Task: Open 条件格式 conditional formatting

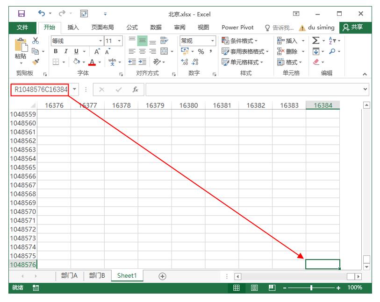Action: (x=239, y=41)
